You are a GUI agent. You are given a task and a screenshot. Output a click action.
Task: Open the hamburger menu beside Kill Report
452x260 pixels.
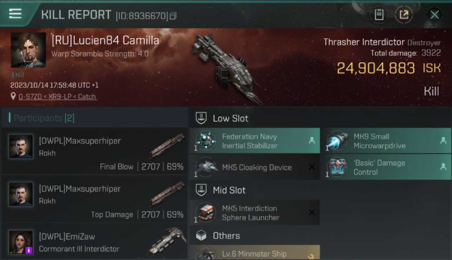15,14
